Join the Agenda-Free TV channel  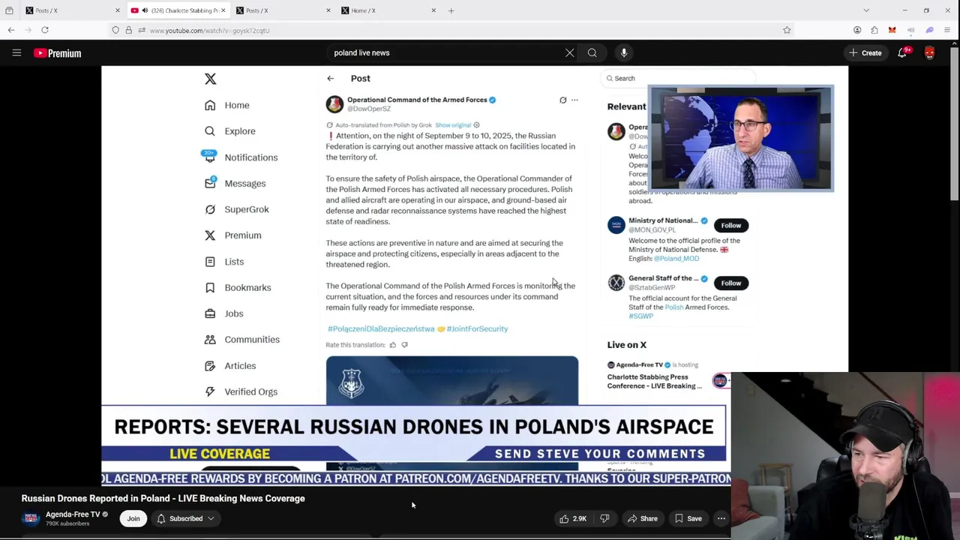133,518
